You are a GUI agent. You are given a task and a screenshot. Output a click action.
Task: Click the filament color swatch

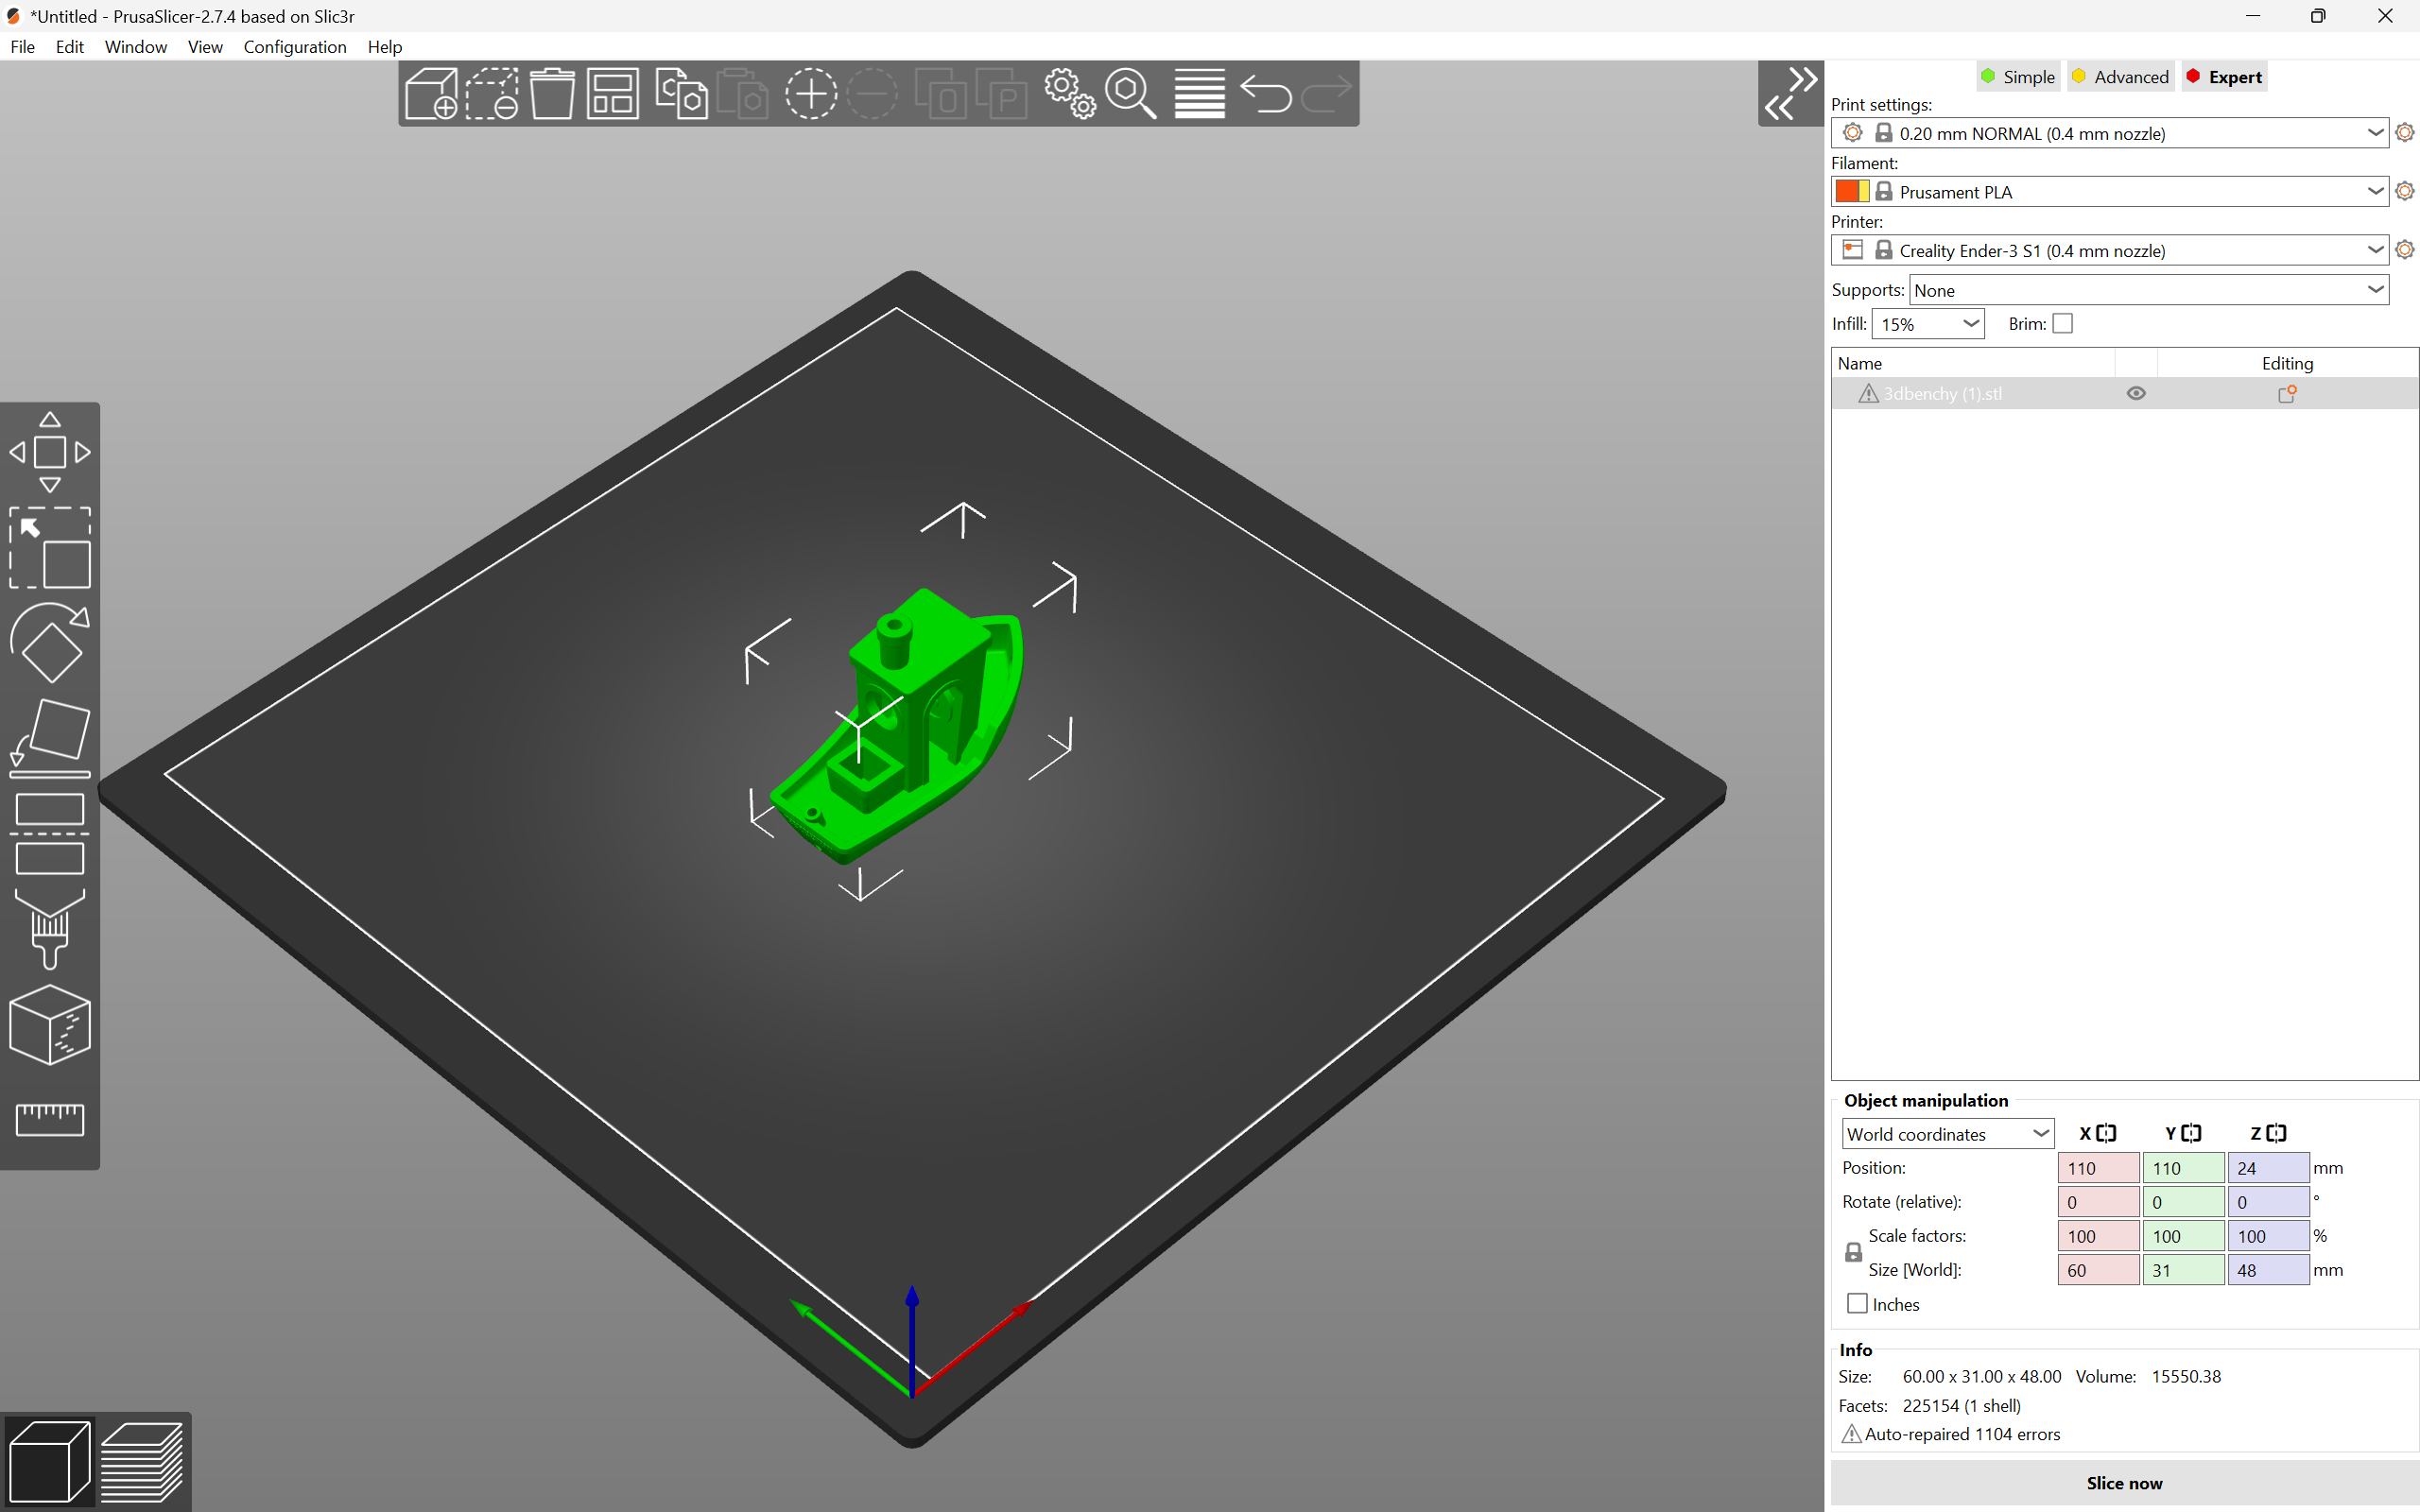coord(1852,191)
